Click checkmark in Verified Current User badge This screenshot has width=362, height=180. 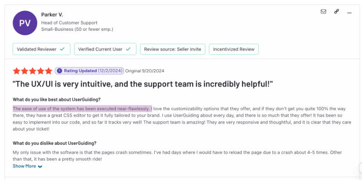pyautogui.click(x=128, y=49)
